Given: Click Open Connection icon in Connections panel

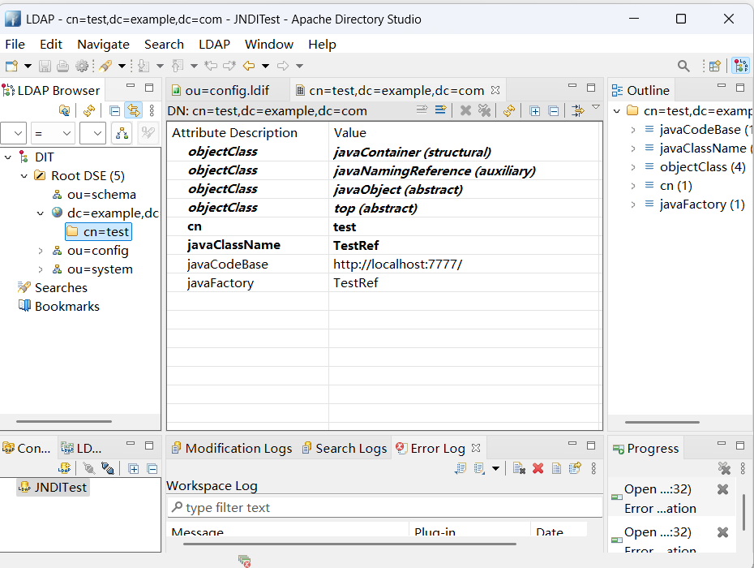Looking at the screenshot, I should [89, 468].
